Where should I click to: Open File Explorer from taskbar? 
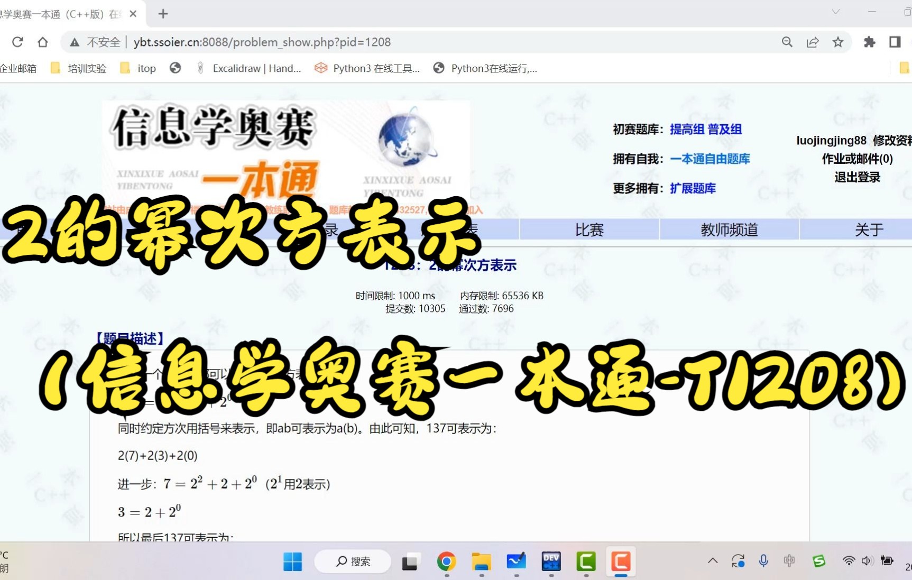pos(481,561)
